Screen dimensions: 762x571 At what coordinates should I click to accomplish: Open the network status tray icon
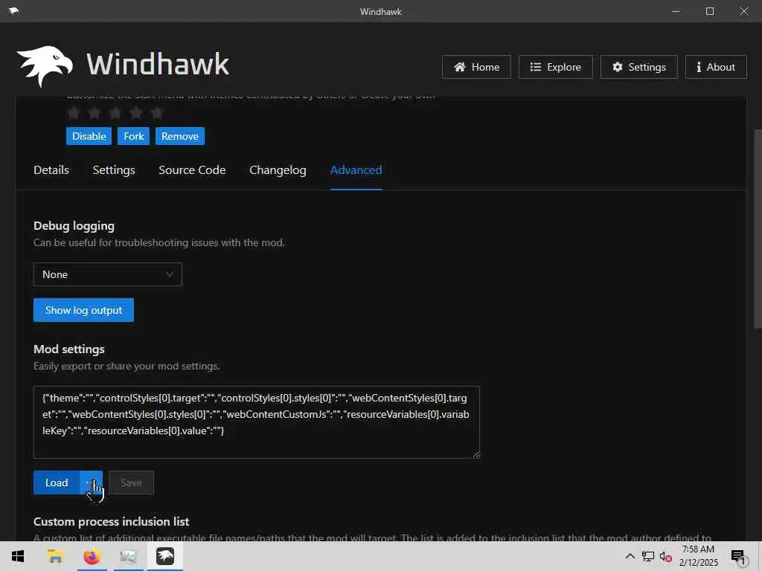pyautogui.click(x=648, y=556)
